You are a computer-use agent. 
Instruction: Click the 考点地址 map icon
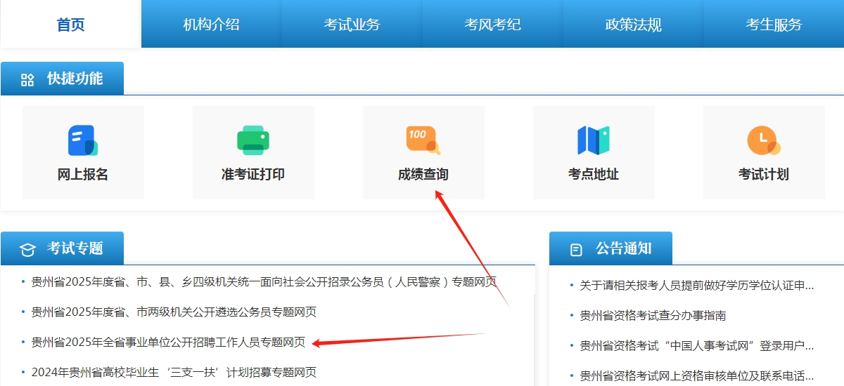coord(593,140)
